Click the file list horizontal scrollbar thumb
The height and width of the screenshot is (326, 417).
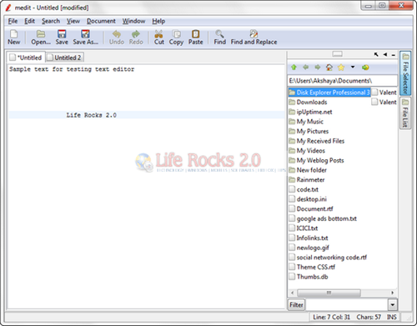(329, 293)
